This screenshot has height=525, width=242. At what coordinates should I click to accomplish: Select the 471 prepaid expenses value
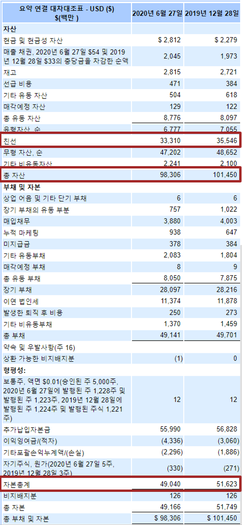pyautogui.click(x=176, y=84)
